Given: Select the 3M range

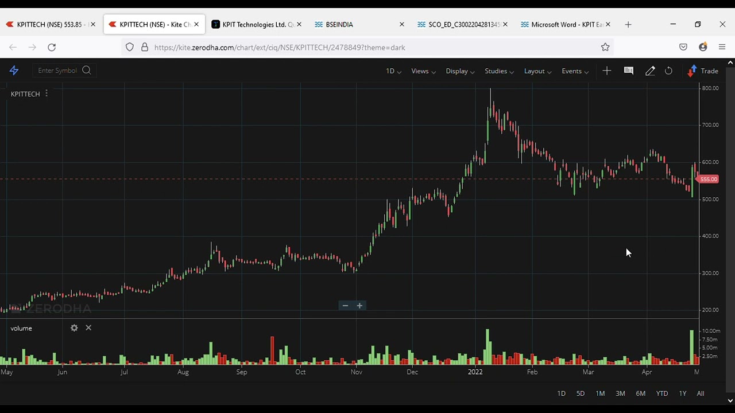Looking at the screenshot, I should (620, 393).
